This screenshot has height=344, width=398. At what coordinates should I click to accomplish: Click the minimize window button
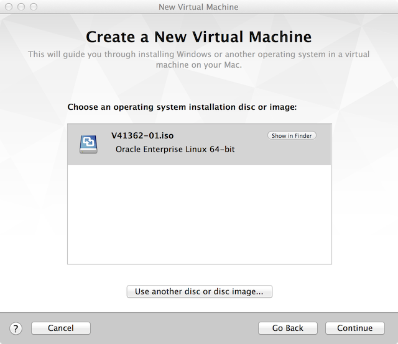click(x=21, y=7)
